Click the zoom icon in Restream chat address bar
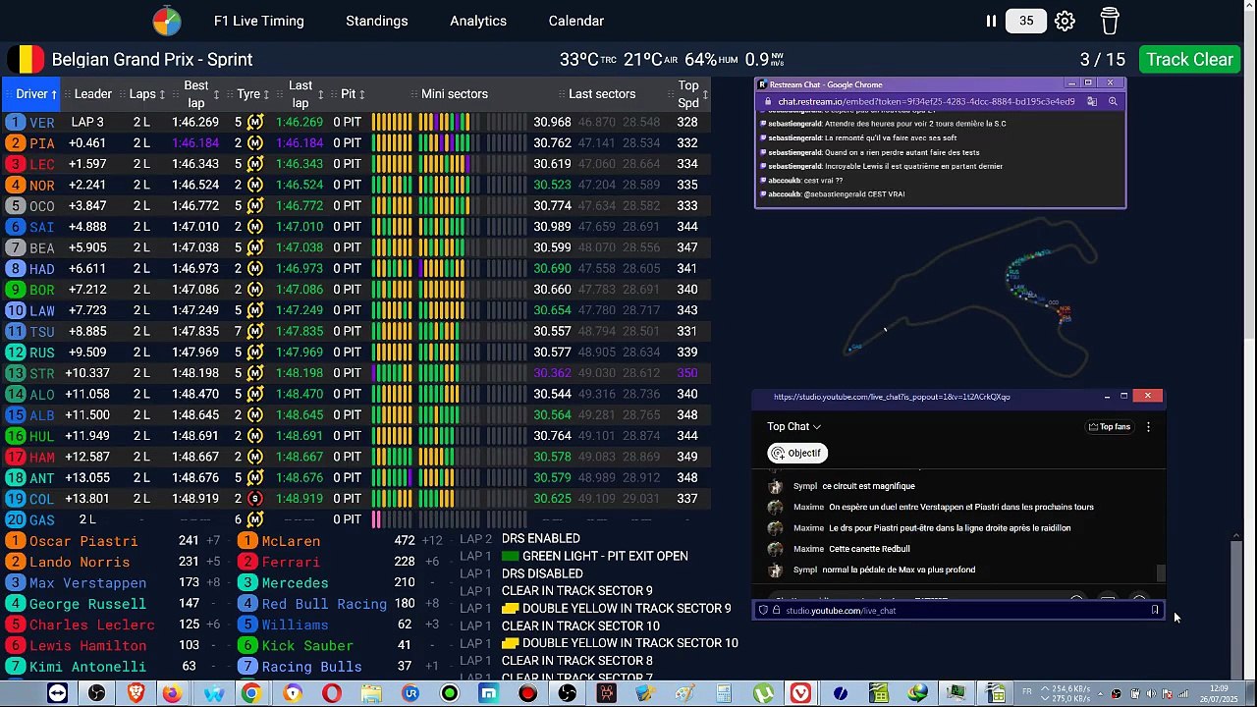The width and height of the screenshot is (1257, 707). point(1113,101)
